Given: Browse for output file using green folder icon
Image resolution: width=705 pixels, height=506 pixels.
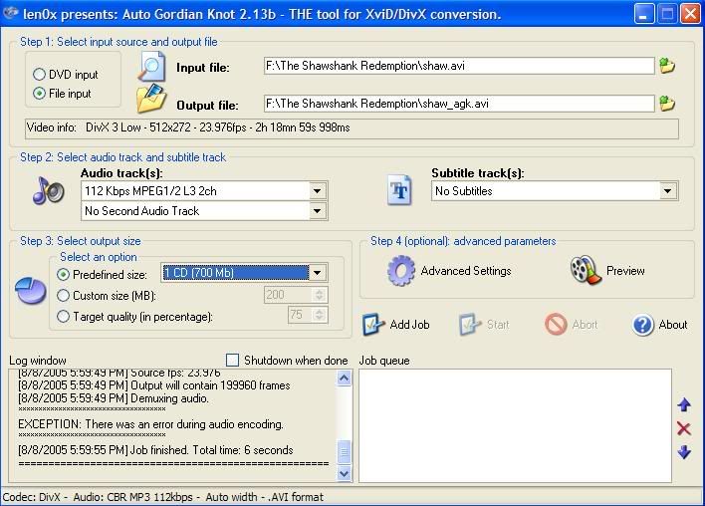Looking at the screenshot, I should pyautogui.click(x=667, y=104).
